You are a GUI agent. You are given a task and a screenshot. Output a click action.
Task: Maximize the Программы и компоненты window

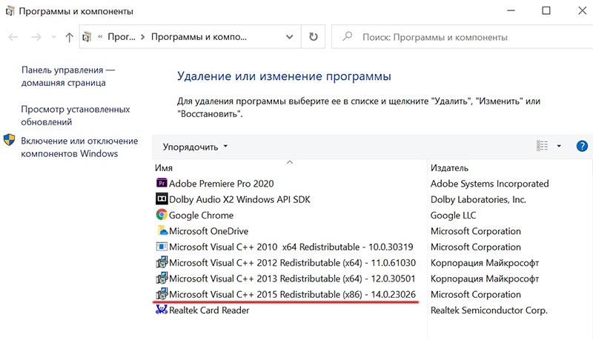point(546,10)
